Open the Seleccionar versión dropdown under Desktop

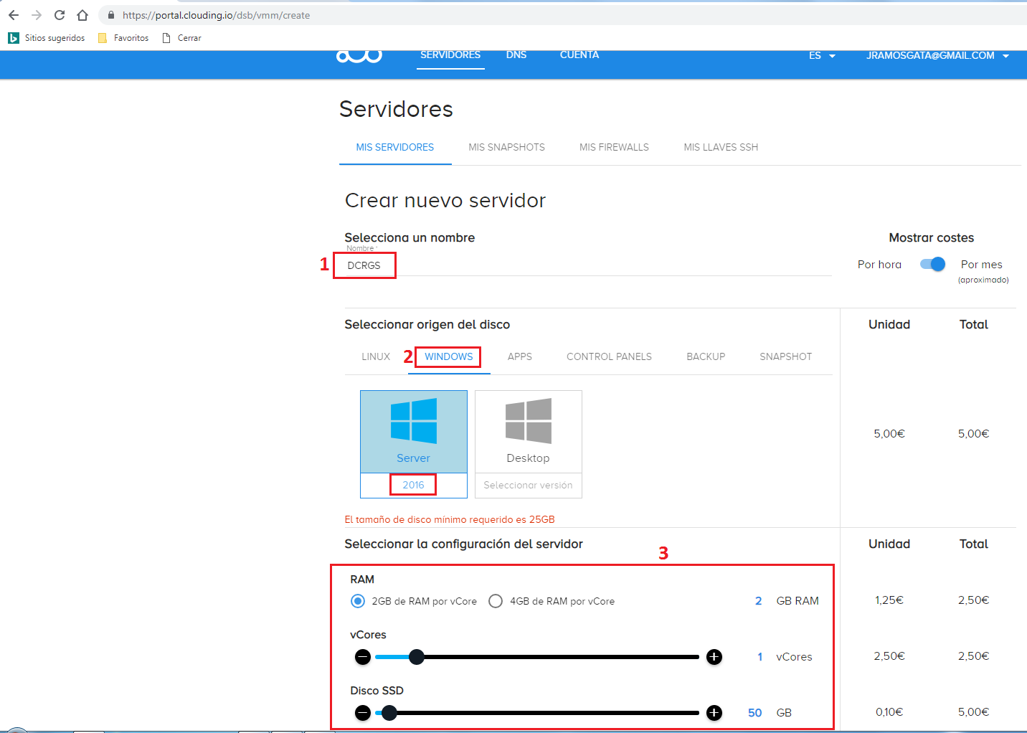528,485
